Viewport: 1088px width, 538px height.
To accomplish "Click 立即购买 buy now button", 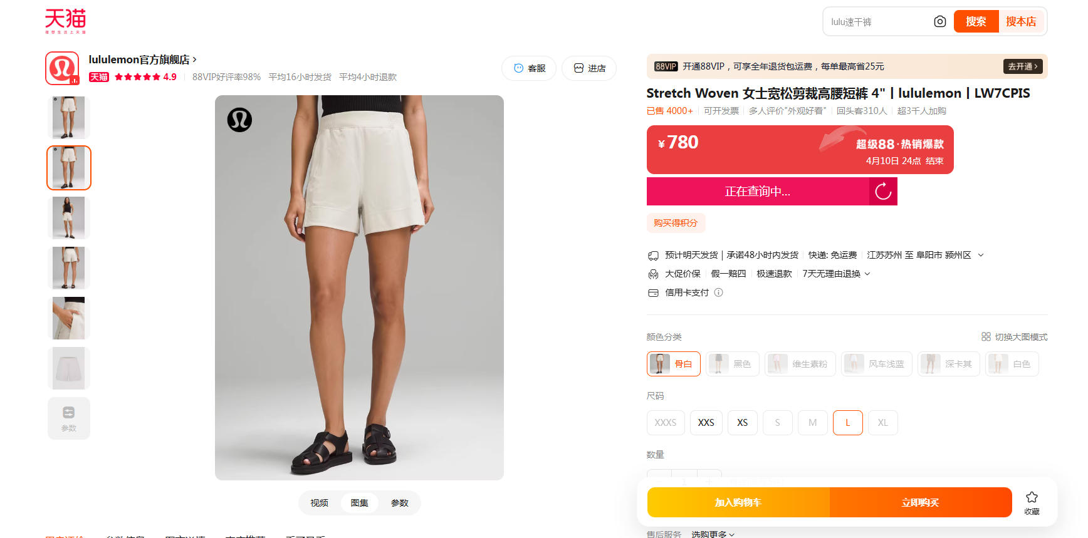I will click(x=921, y=502).
